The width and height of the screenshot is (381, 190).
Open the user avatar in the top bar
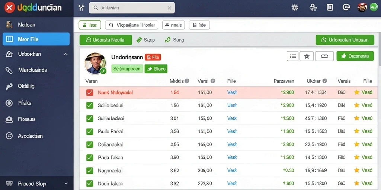click(x=362, y=7)
